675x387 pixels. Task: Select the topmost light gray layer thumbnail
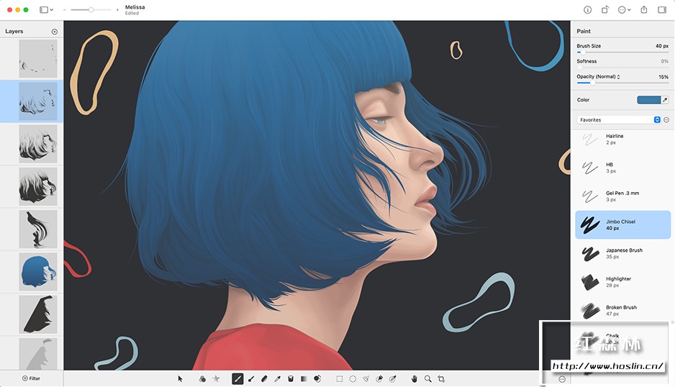pyautogui.click(x=38, y=58)
